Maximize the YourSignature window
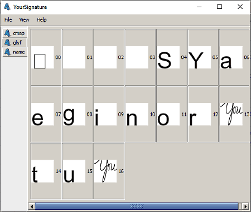The image size is (251, 212). pyautogui.click(x=220, y=7)
